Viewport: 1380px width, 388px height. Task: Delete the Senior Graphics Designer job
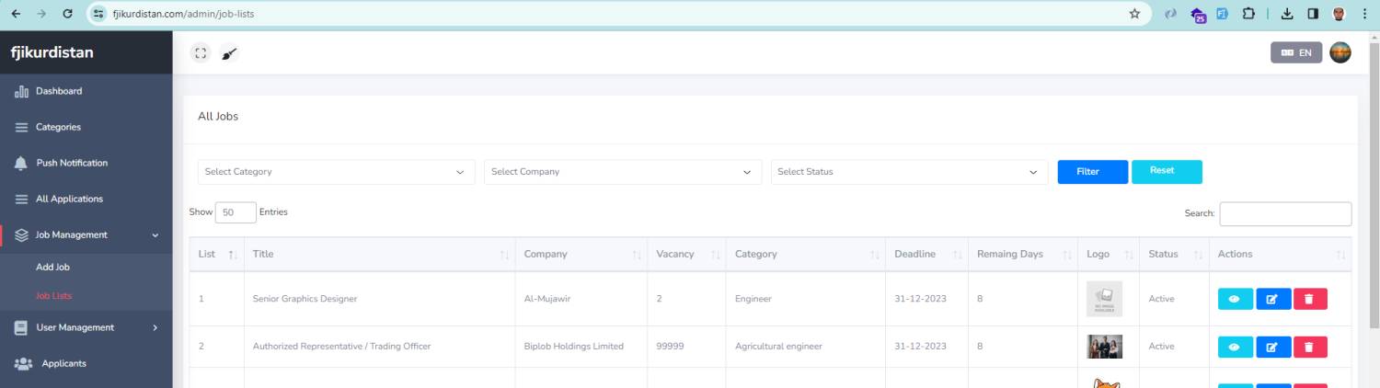coord(1310,299)
